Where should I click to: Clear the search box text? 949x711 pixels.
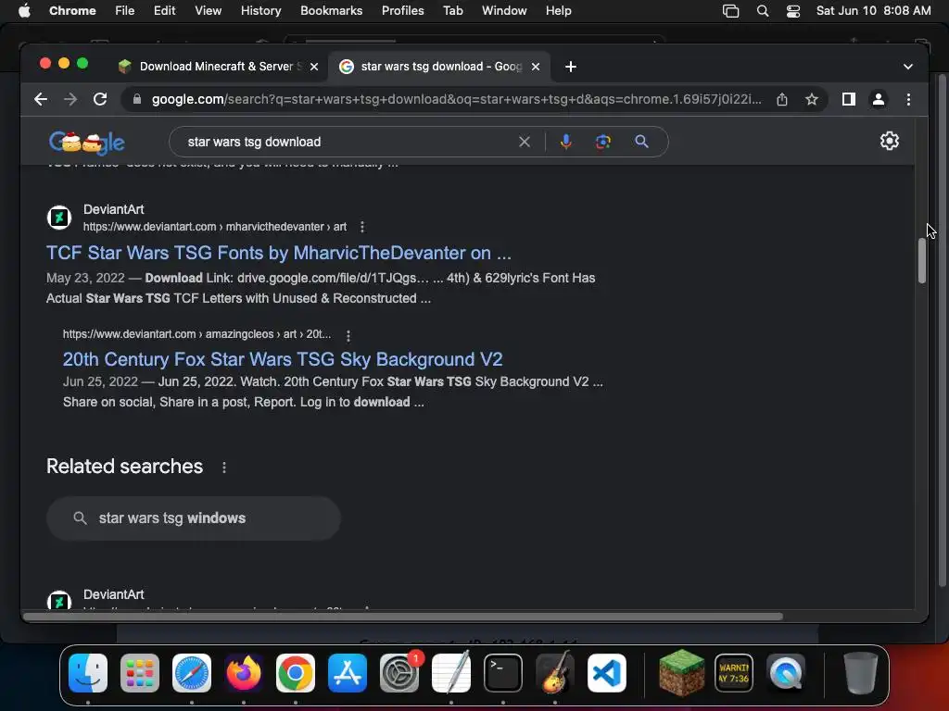[x=525, y=142]
